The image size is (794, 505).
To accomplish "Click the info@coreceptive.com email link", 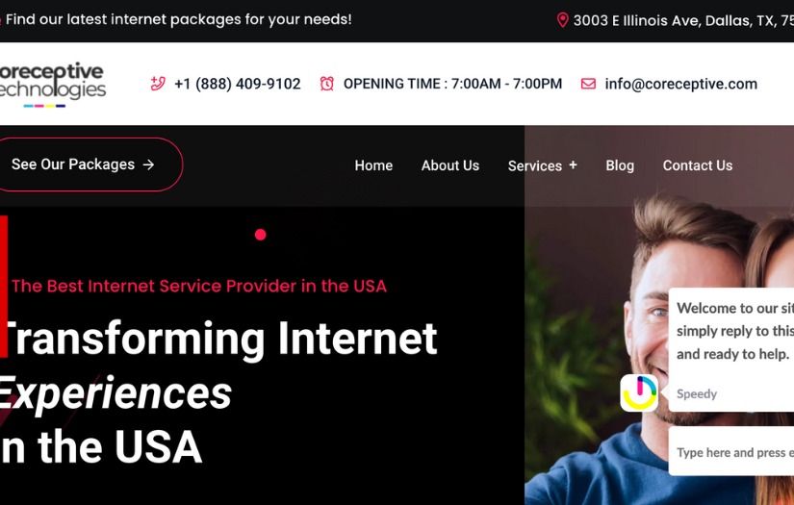I will (x=681, y=84).
